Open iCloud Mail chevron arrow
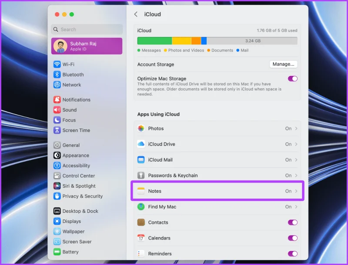The height and width of the screenshot is (265, 348). (x=296, y=160)
